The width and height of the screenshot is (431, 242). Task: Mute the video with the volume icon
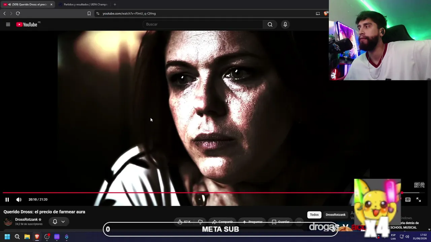coord(19,200)
